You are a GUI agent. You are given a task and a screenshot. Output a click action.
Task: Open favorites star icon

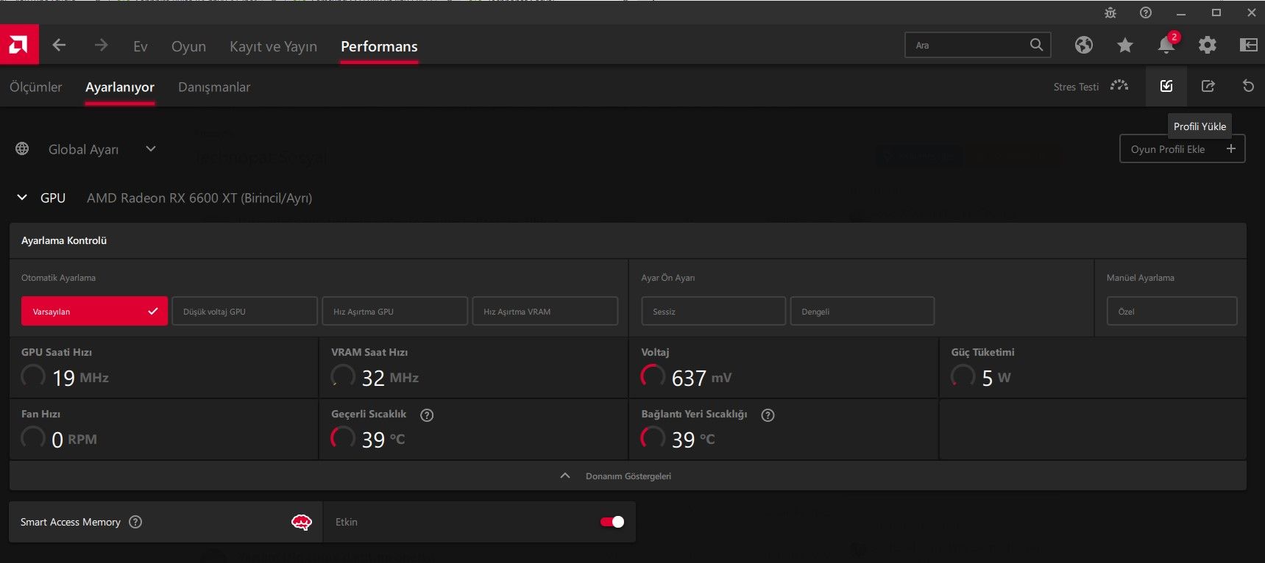coord(1124,45)
